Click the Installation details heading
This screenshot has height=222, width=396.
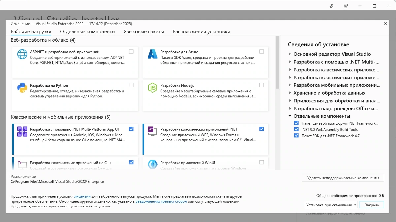click(x=318, y=45)
